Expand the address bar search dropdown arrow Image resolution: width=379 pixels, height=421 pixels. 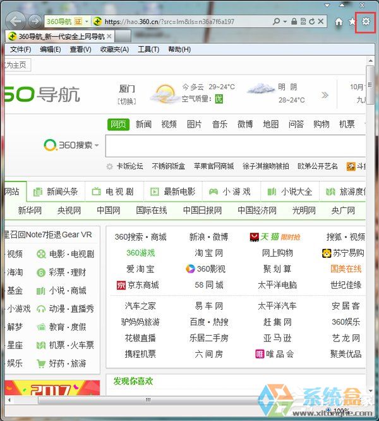(285, 21)
